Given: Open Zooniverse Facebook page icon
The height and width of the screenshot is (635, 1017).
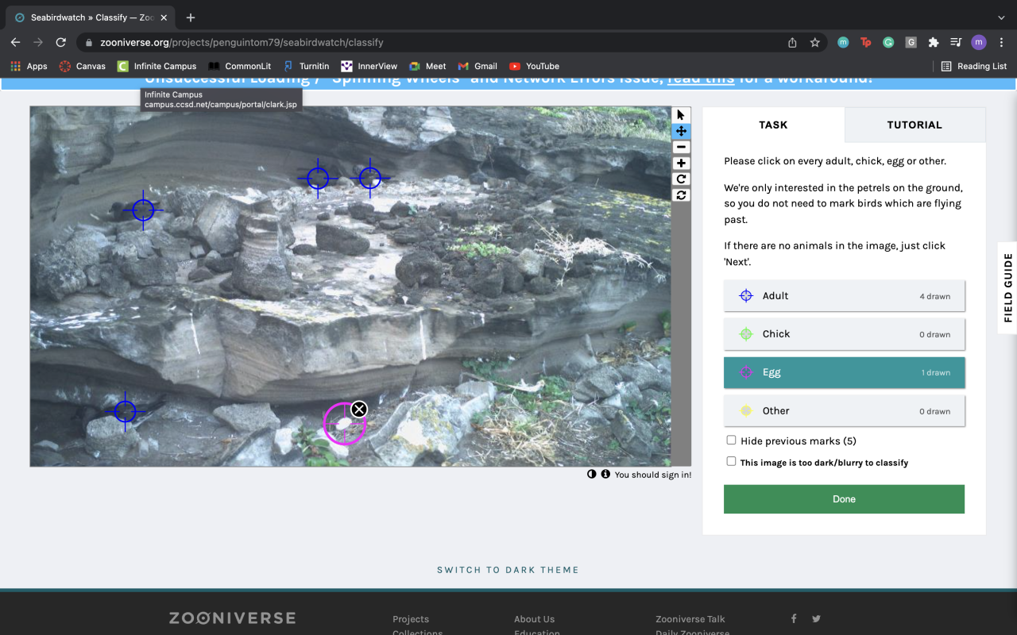Looking at the screenshot, I should 793,618.
